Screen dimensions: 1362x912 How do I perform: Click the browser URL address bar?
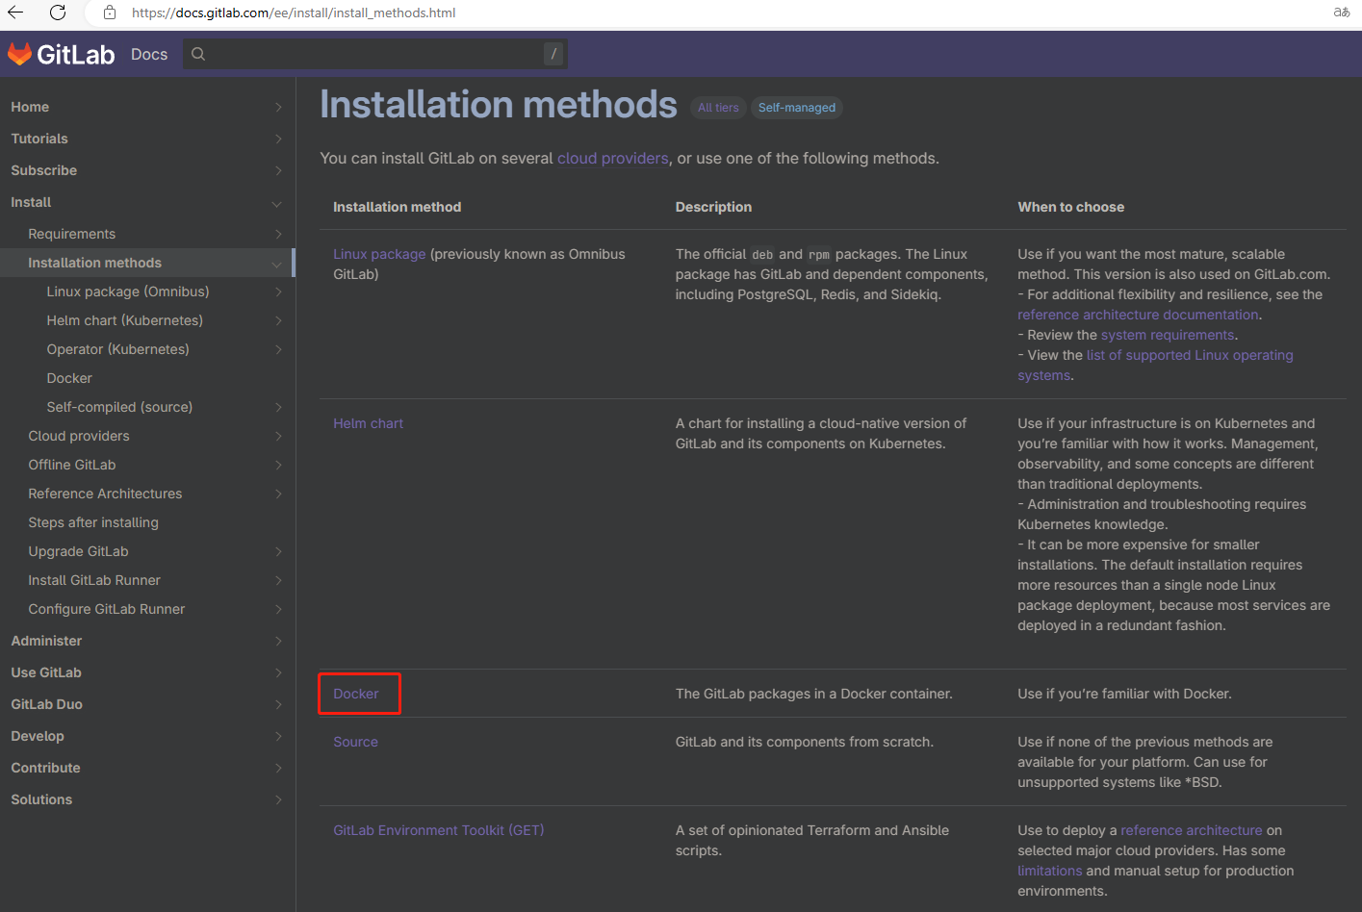(294, 13)
